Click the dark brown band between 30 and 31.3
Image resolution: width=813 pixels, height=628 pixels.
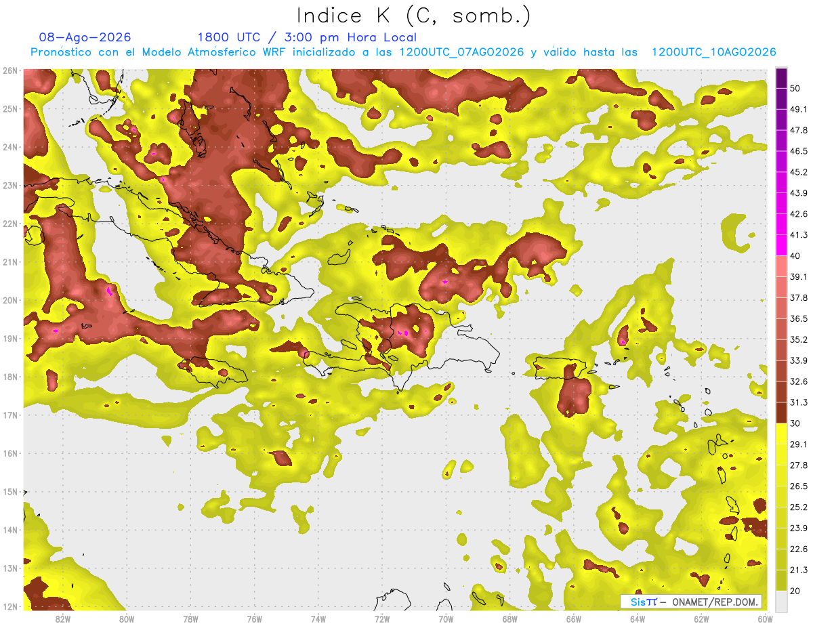coord(781,413)
